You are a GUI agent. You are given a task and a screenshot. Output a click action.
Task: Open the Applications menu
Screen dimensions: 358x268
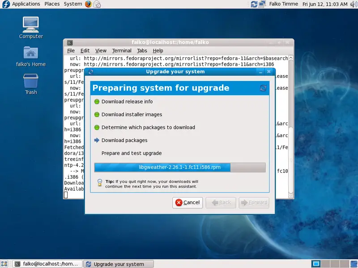(x=26, y=4)
